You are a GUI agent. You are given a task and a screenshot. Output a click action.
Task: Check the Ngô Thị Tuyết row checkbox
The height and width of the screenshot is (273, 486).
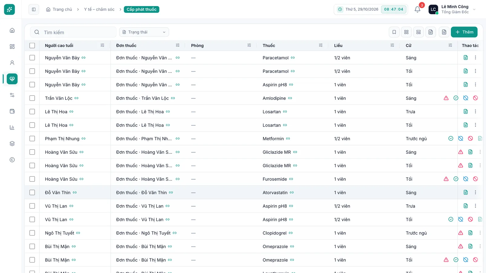[x=32, y=233]
